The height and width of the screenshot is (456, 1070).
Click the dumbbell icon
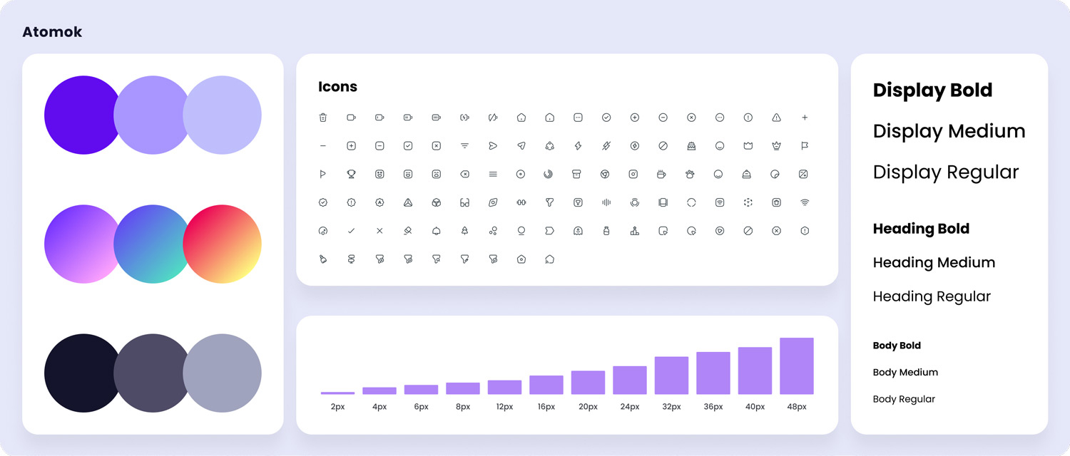(x=521, y=202)
